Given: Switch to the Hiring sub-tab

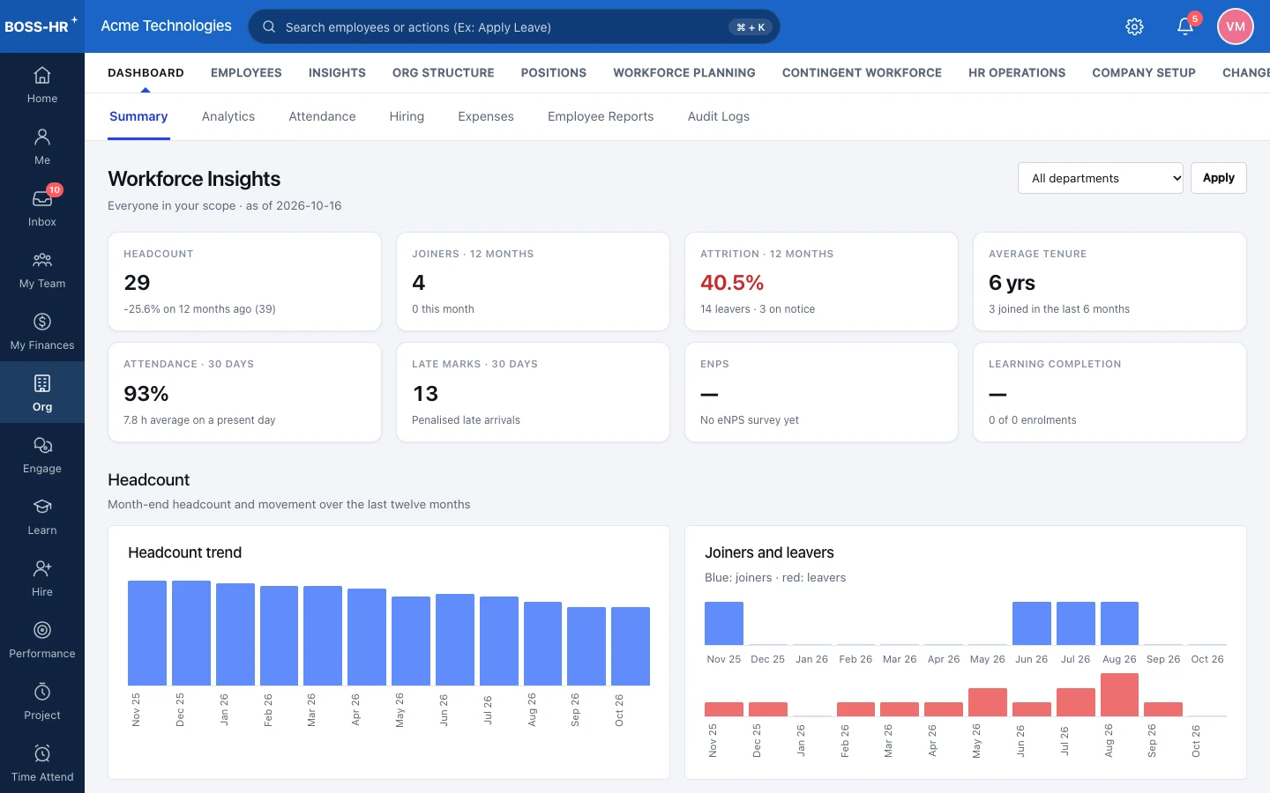Looking at the screenshot, I should click(407, 116).
